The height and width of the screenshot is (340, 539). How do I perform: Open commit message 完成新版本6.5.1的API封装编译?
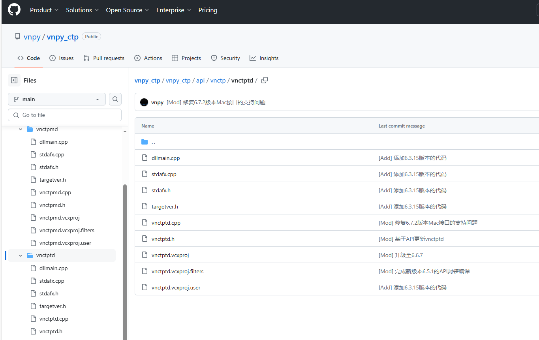click(424, 271)
